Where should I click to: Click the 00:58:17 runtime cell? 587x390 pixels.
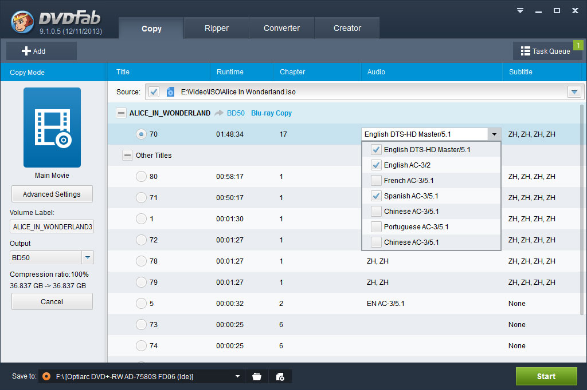click(230, 176)
